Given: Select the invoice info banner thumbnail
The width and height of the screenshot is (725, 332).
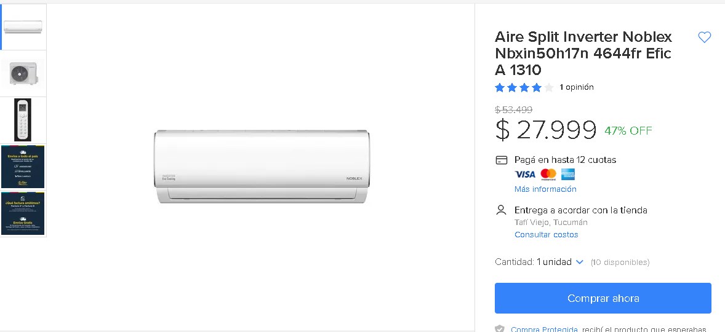Looking at the screenshot, I should pos(23,213).
